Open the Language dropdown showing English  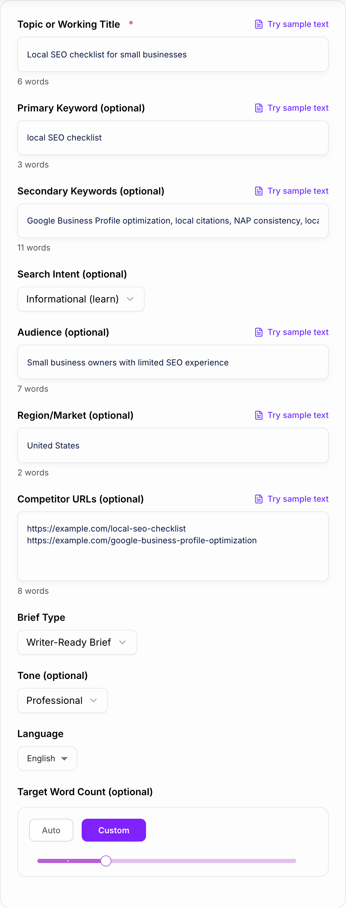(47, 759)
